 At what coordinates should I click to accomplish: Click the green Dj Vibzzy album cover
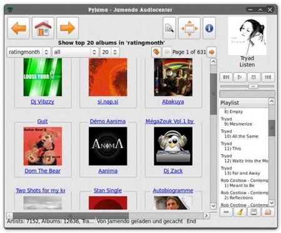click(x=42, y=77)
